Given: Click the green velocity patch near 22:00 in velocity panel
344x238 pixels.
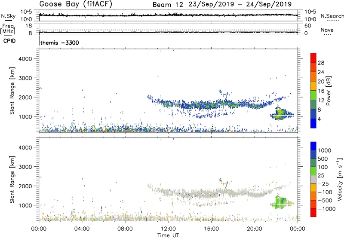Looking at the screenshot, I should [281, 203].
